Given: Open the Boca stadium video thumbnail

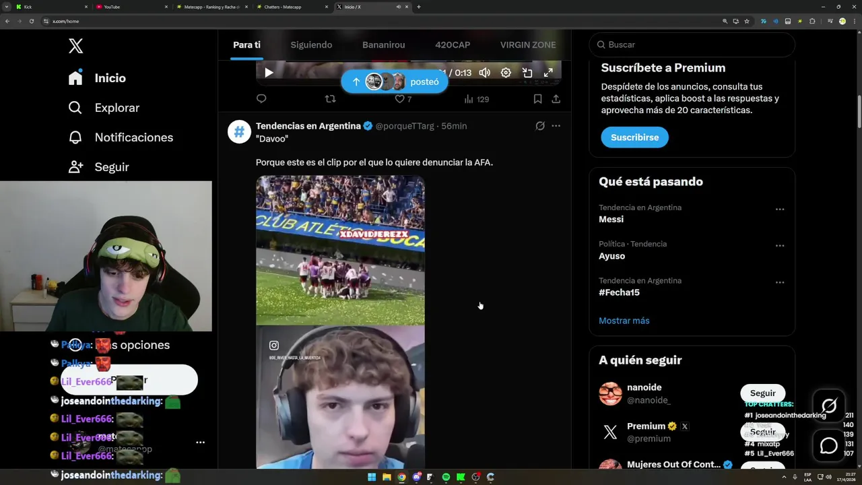Looking at the screenshot, I should [340, 250].
